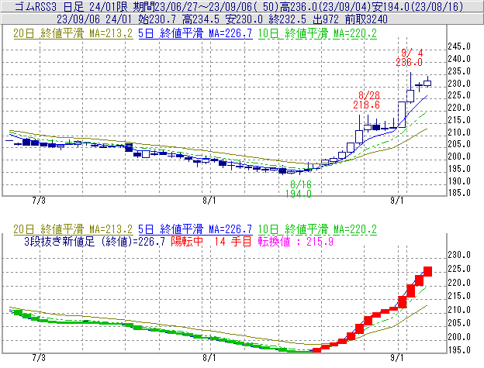Click the bottom chart 8/1 date label
Screen dimensions: 484x368
[x=209, y=358]
